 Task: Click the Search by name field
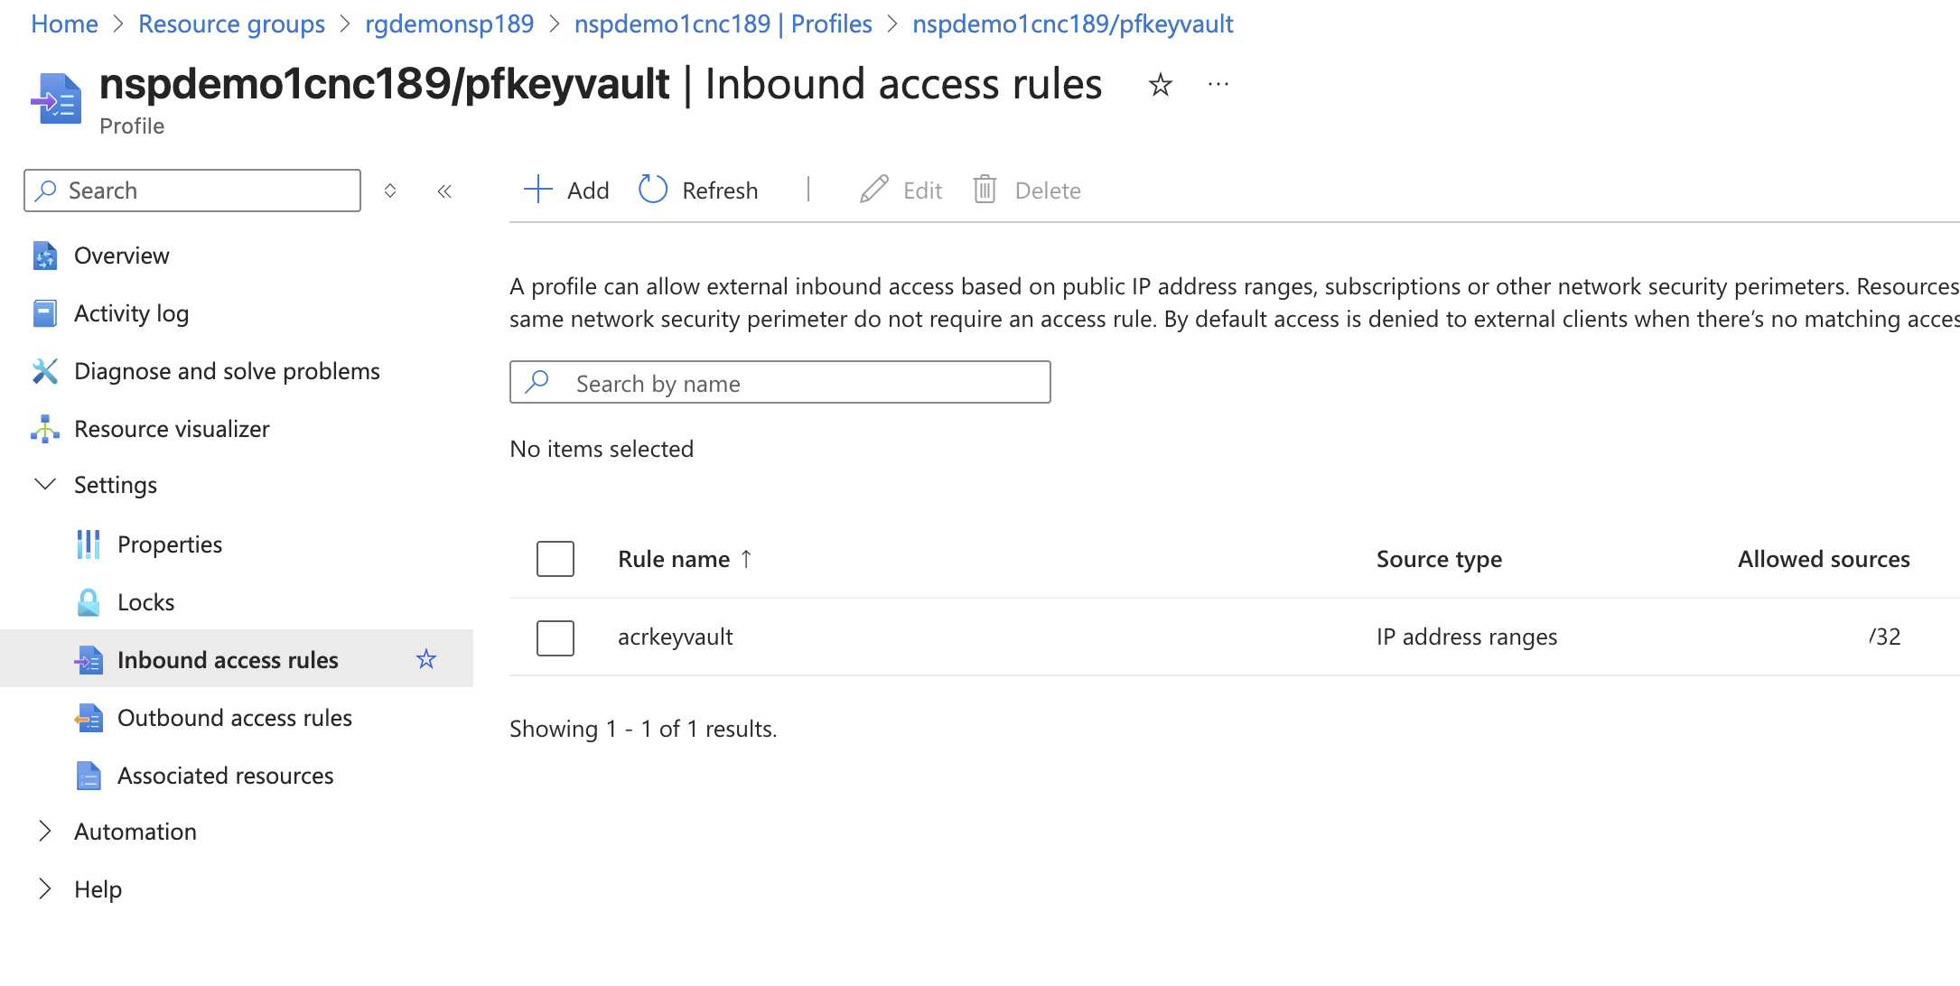779,382
